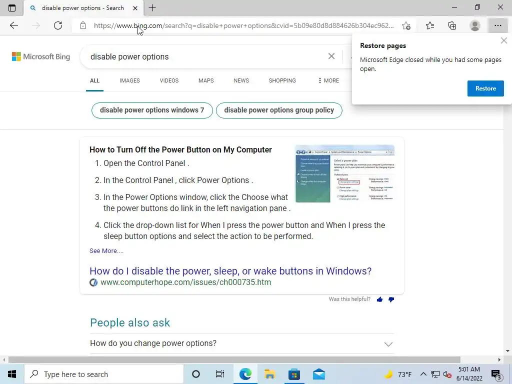The image size is (512, 384).
Task: Open 'How do I disable the power' result
Action: (230, 271)
